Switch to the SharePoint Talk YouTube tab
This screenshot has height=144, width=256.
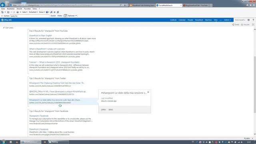[196, 5]
